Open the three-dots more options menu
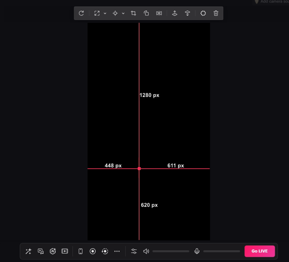The width and height of the screenshot is (289, 262). pos(117,251)
